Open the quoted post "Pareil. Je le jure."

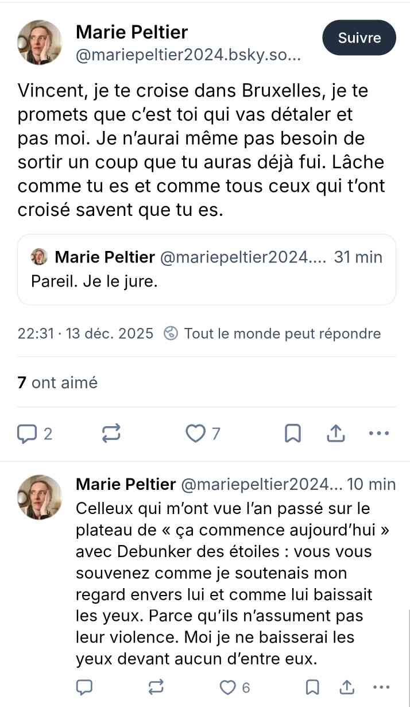[x=207, y=282]
